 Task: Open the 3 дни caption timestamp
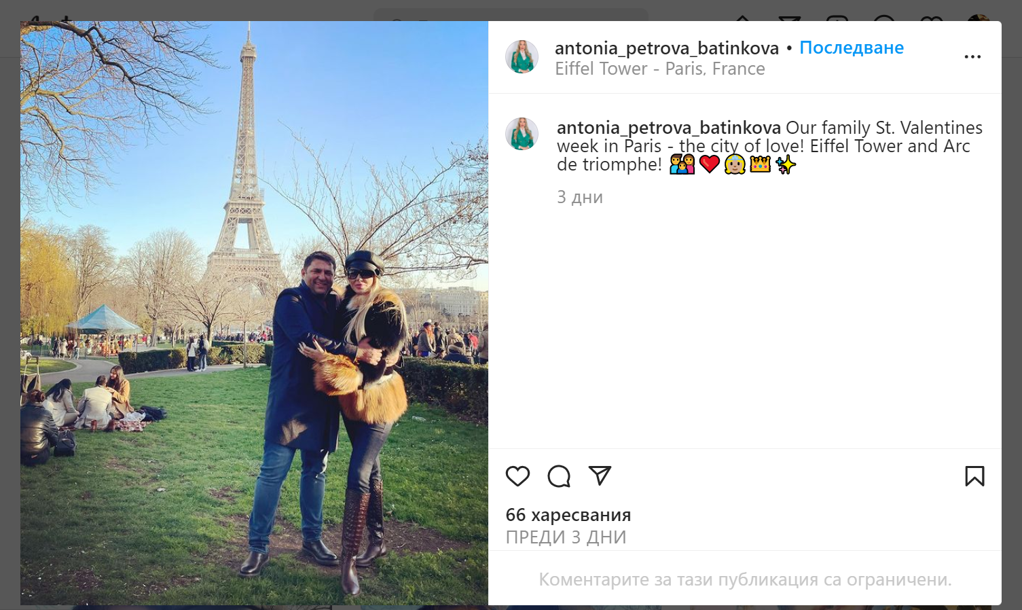point(580,197)
